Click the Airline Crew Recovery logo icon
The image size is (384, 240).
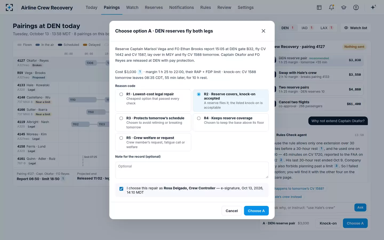[x=9, y=7]
